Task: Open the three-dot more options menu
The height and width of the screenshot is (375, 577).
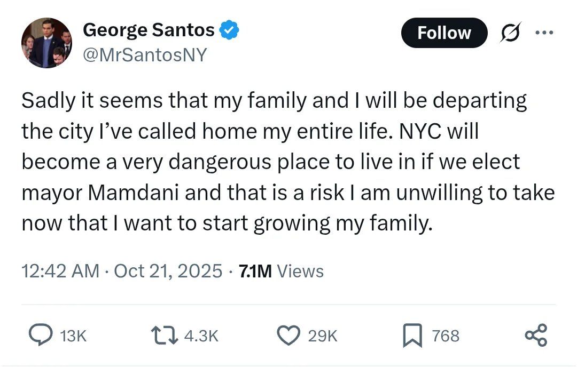Action: (x=544, y=33)
